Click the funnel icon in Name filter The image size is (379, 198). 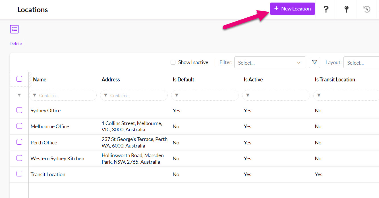35,95
